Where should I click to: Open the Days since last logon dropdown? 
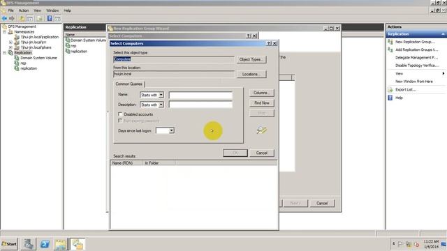pos(171,130)
